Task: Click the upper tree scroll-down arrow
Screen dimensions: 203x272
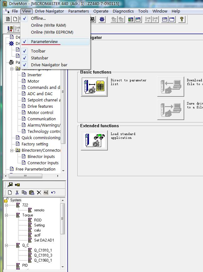Action: 63,171
